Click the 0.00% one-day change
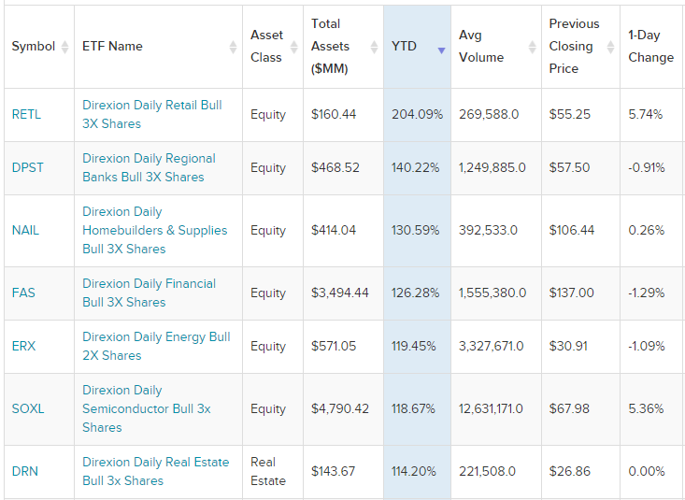685x500 pixels. (x=647, y=472)
